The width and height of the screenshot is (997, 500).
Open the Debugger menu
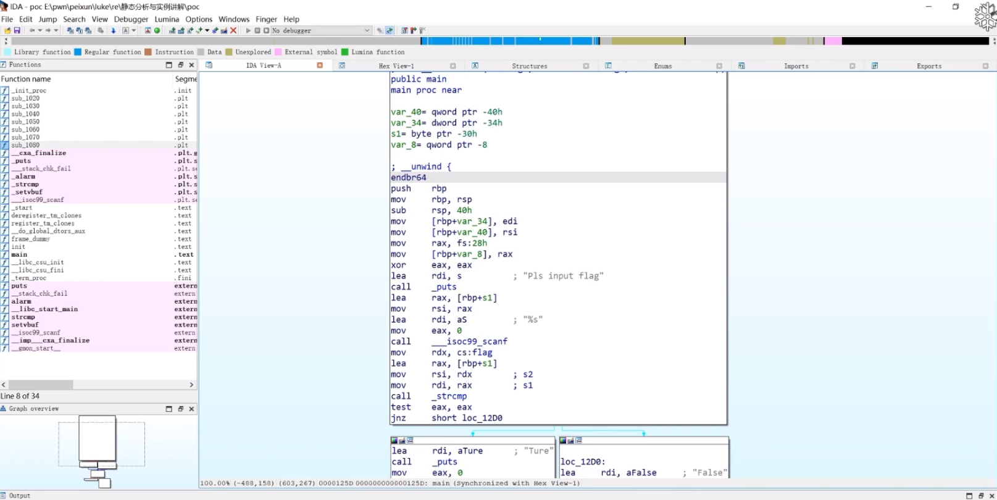[131, 19]
